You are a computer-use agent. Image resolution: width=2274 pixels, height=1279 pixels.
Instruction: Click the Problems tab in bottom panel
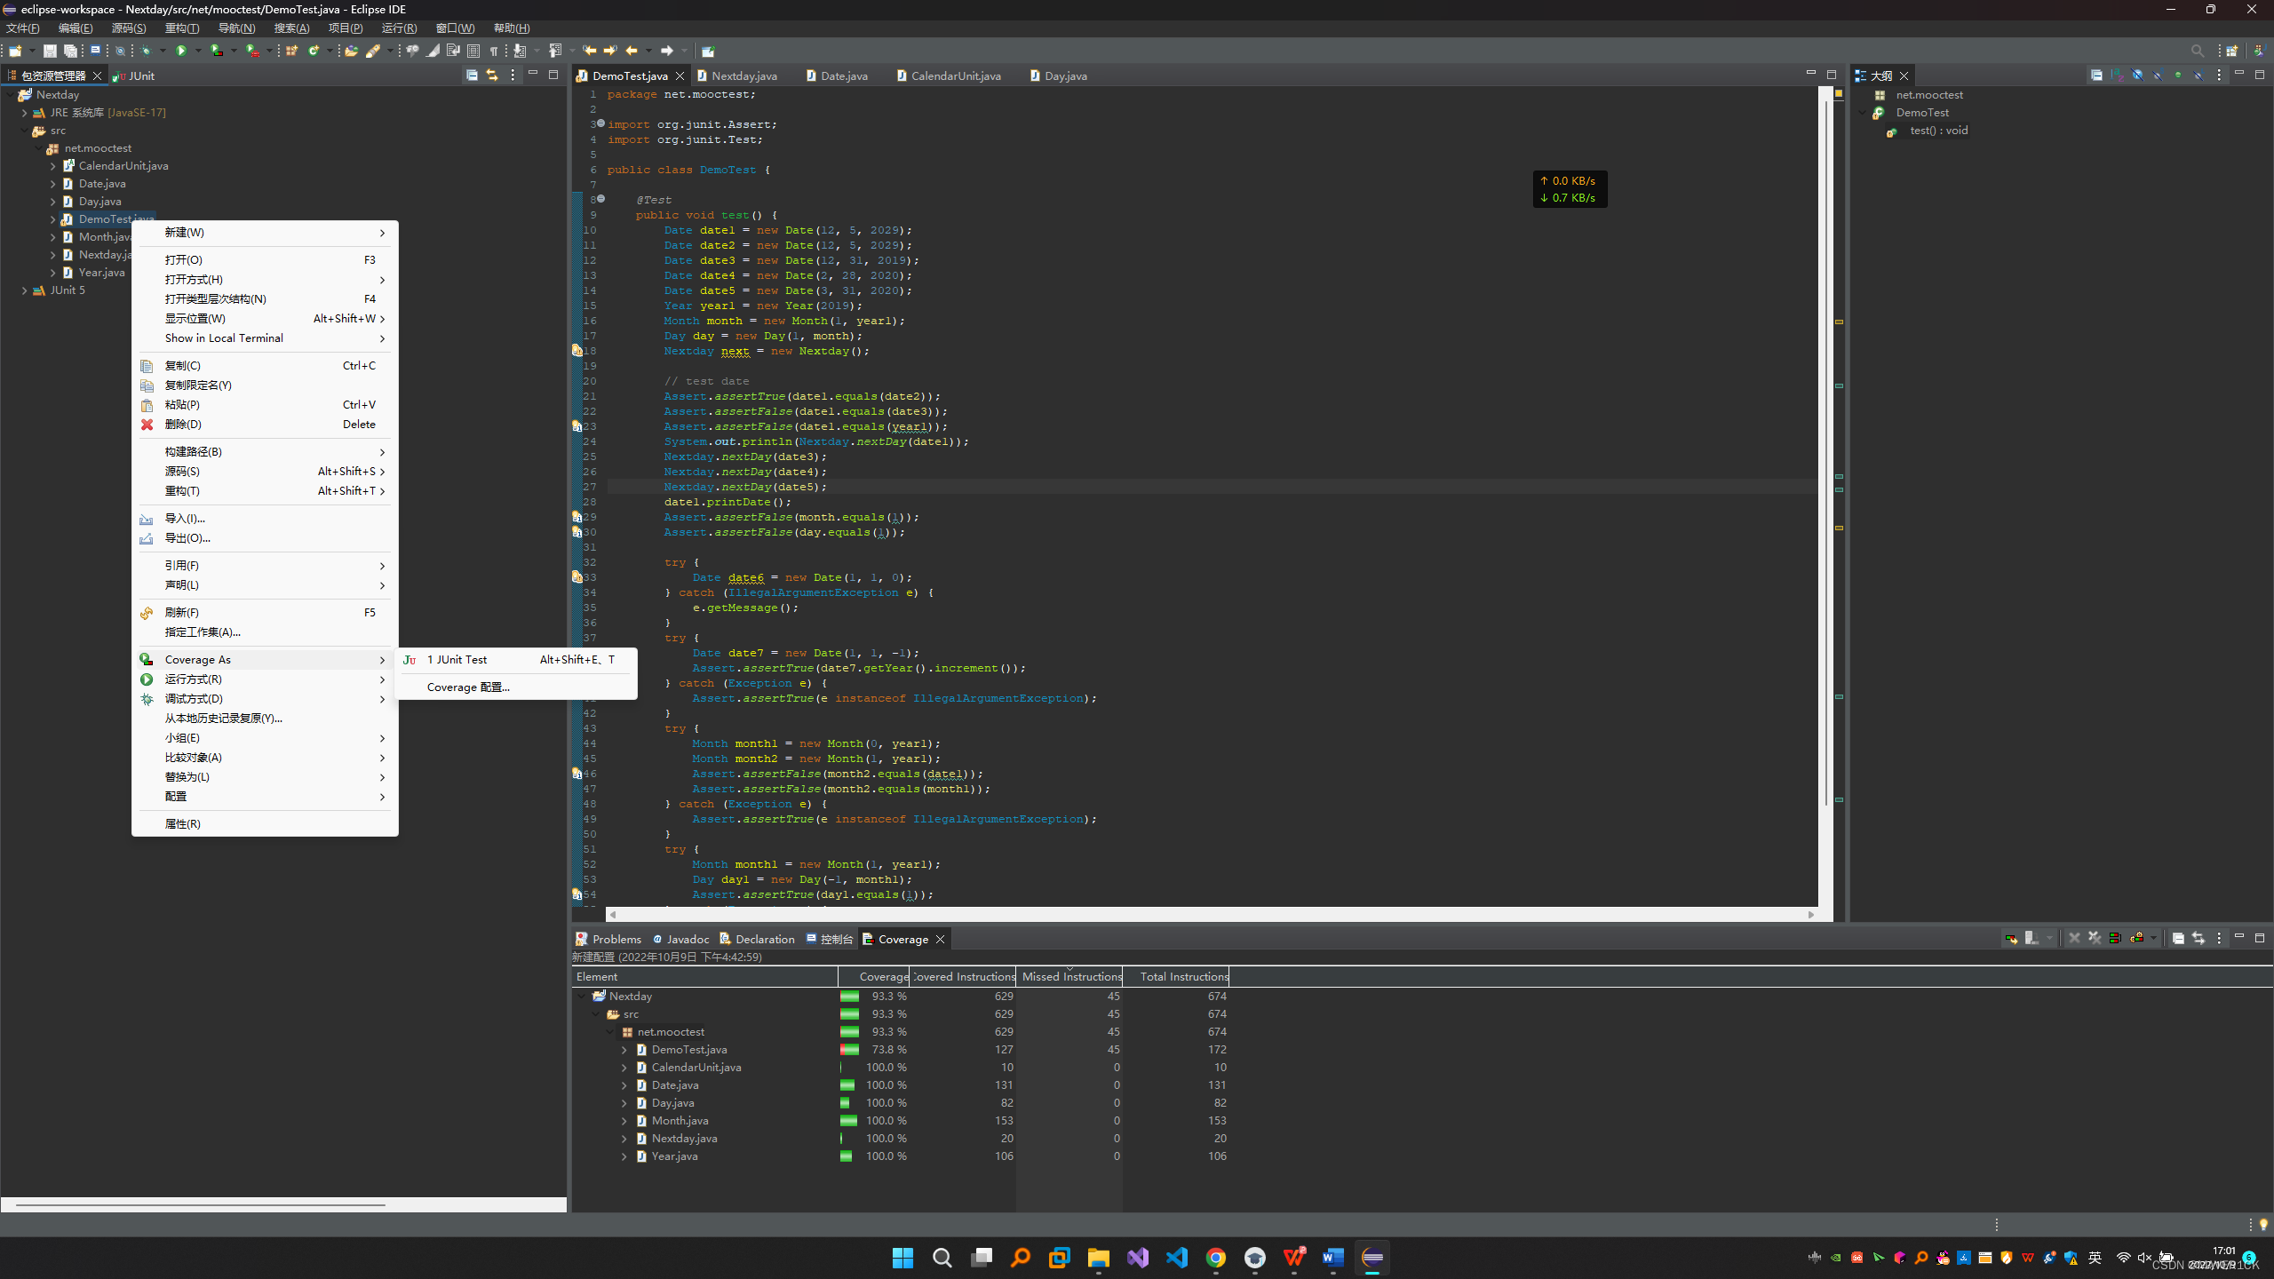click(616, 937)
